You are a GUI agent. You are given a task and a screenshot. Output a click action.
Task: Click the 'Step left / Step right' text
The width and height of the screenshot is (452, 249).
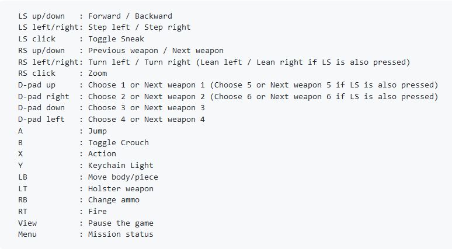point(139,27)
